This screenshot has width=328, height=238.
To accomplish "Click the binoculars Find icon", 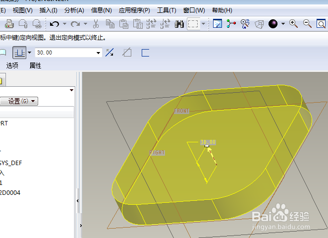I will (x=179, y=24).
